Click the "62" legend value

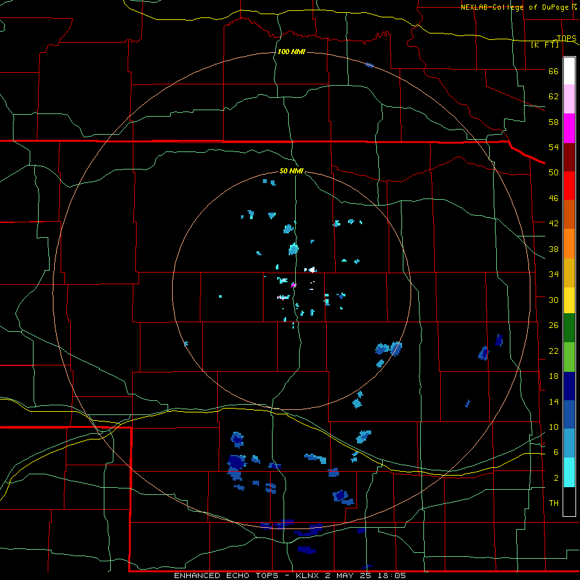(554, 97)
